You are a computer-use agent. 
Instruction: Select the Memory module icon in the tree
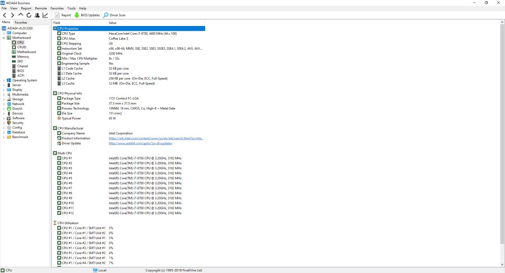coord(14,57)
